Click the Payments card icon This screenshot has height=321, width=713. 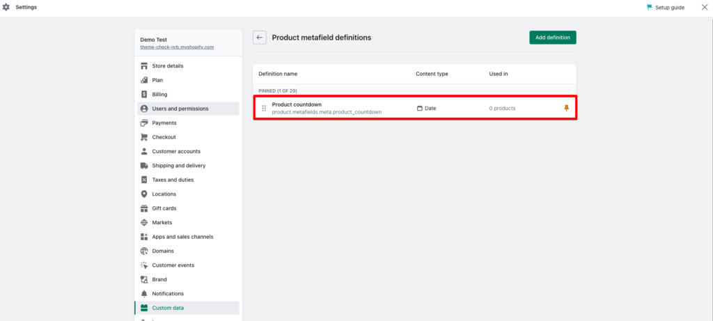tap(144, 123)
